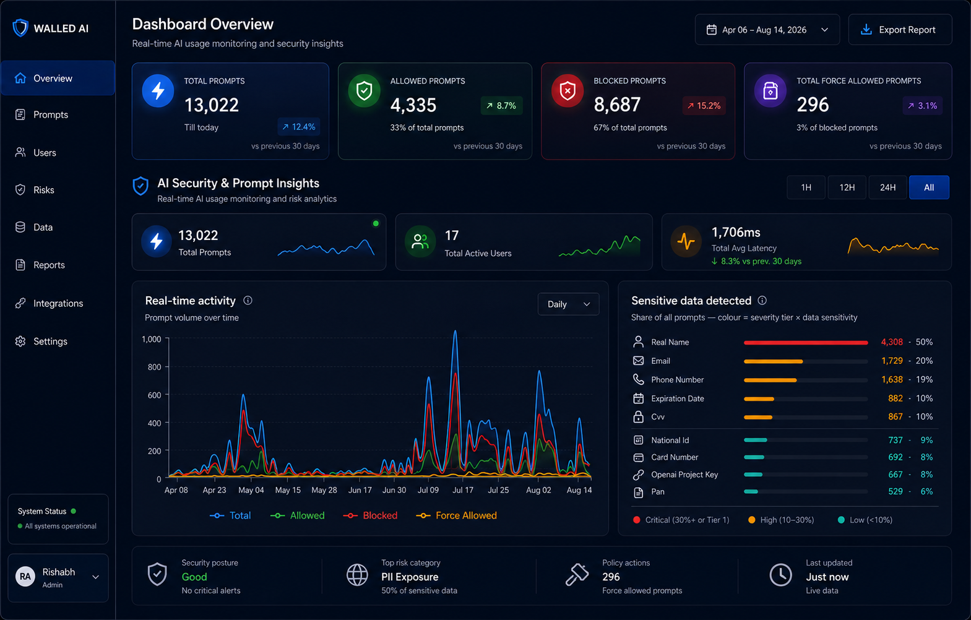
Task: Click the AI Security insights shield icon
Action: (141, 186)
